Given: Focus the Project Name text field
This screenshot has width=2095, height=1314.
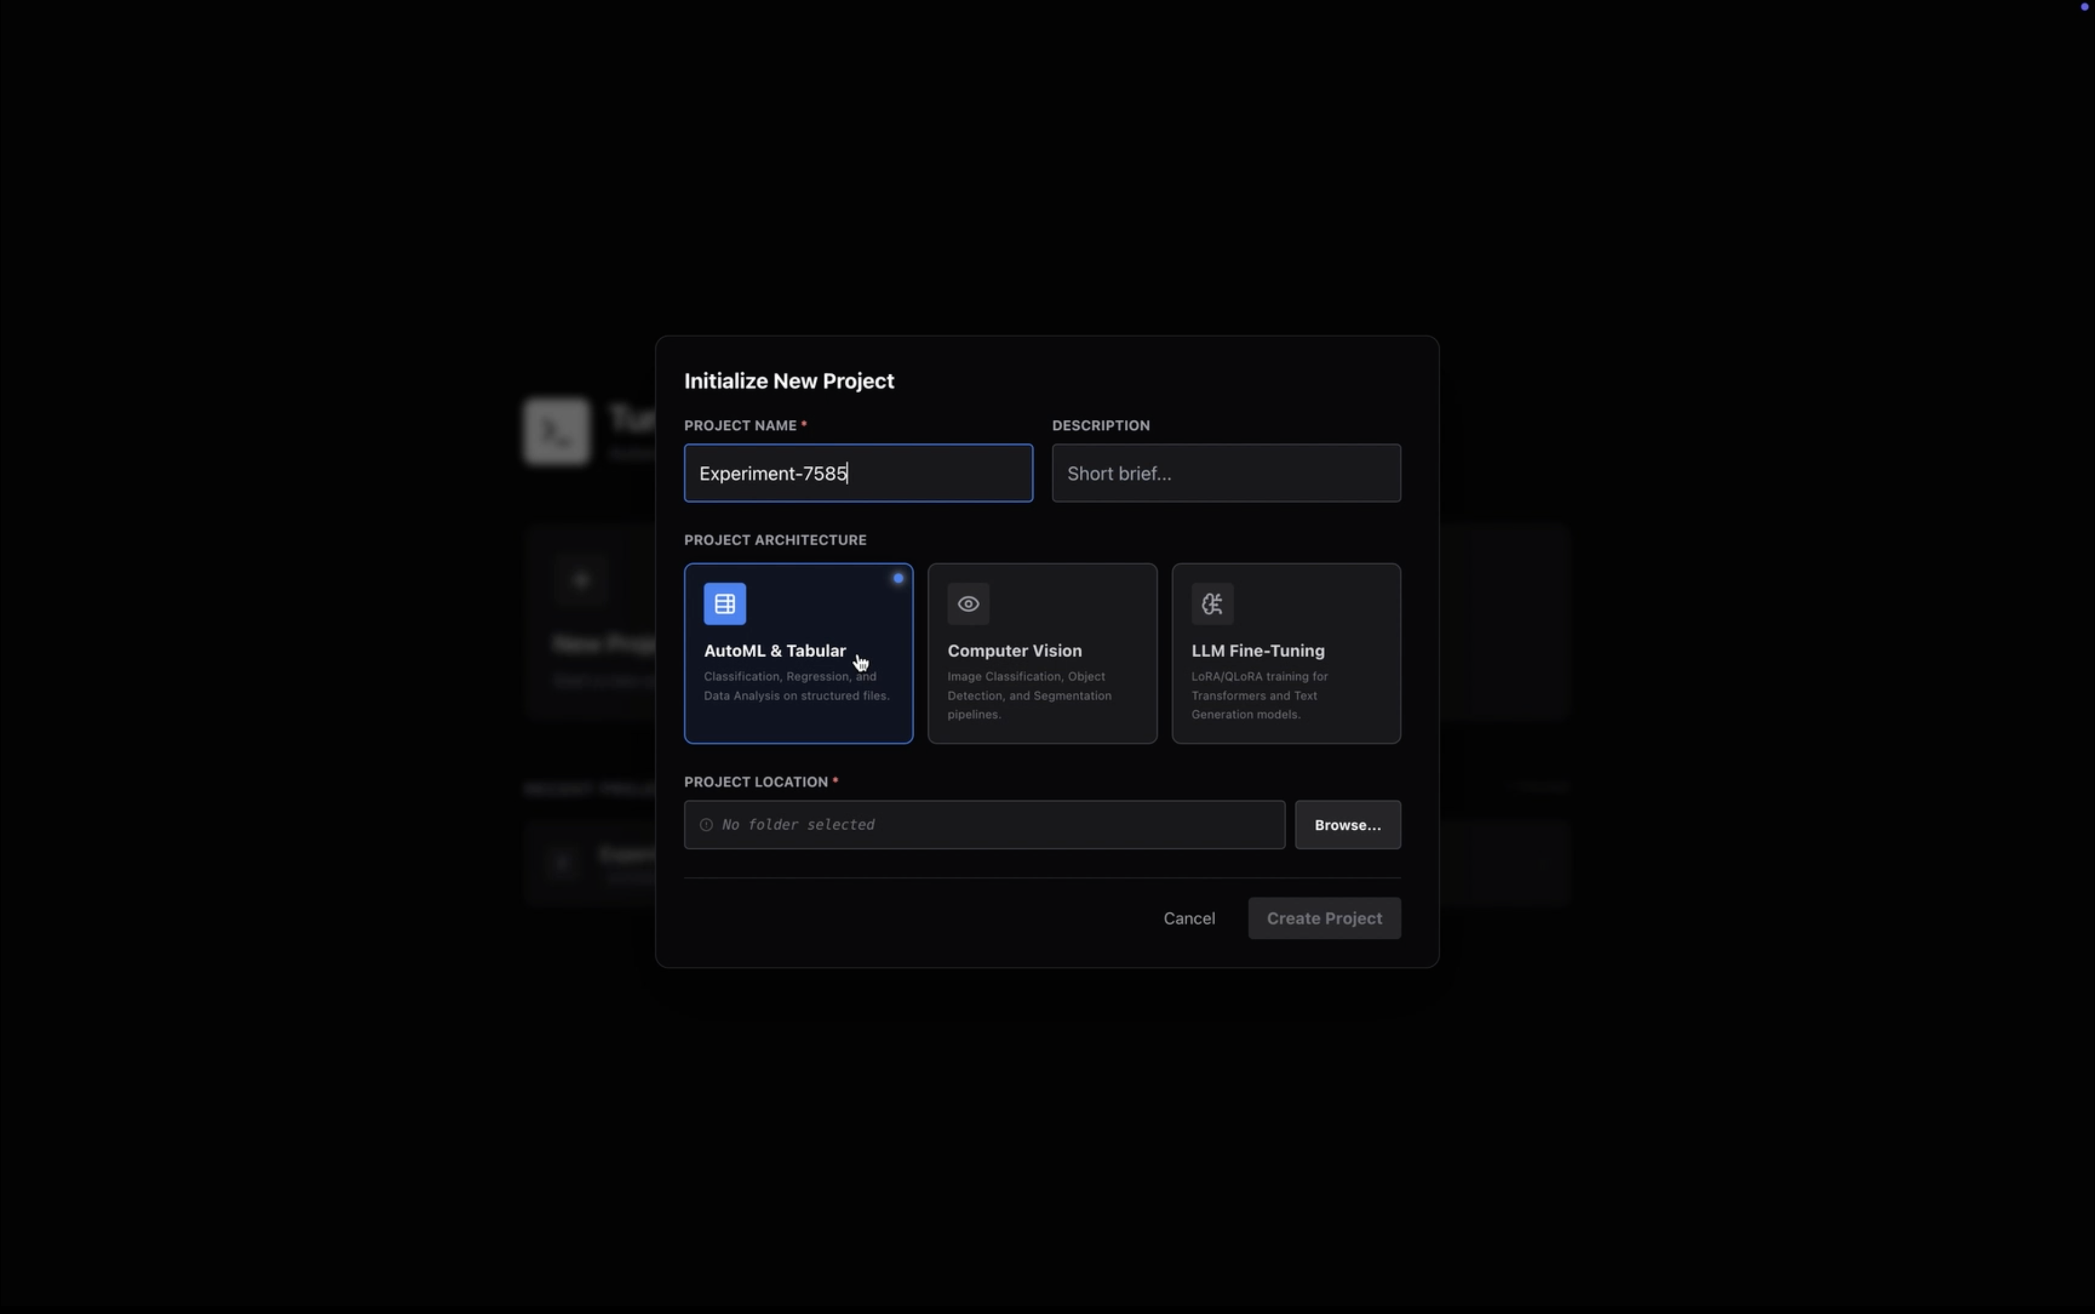Looking at the screenshot, I should [x=858, y=474].
